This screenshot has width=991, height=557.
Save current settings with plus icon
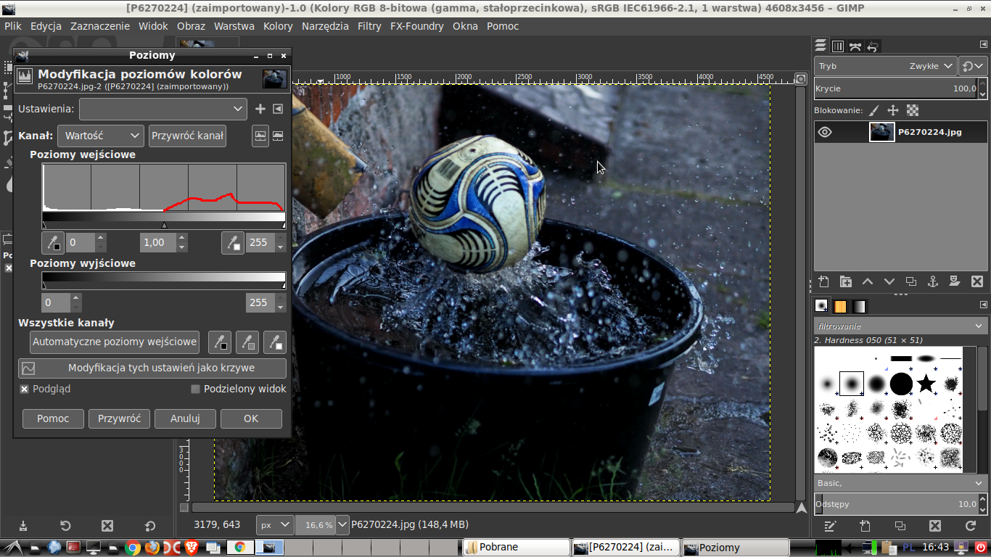(260, 109)
